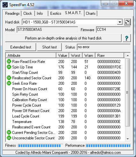Switch to the Readings tab

pos(12,13)
